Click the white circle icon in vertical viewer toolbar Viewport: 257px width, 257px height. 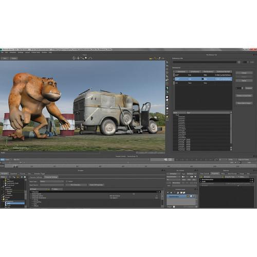click(x=167, y=108)
